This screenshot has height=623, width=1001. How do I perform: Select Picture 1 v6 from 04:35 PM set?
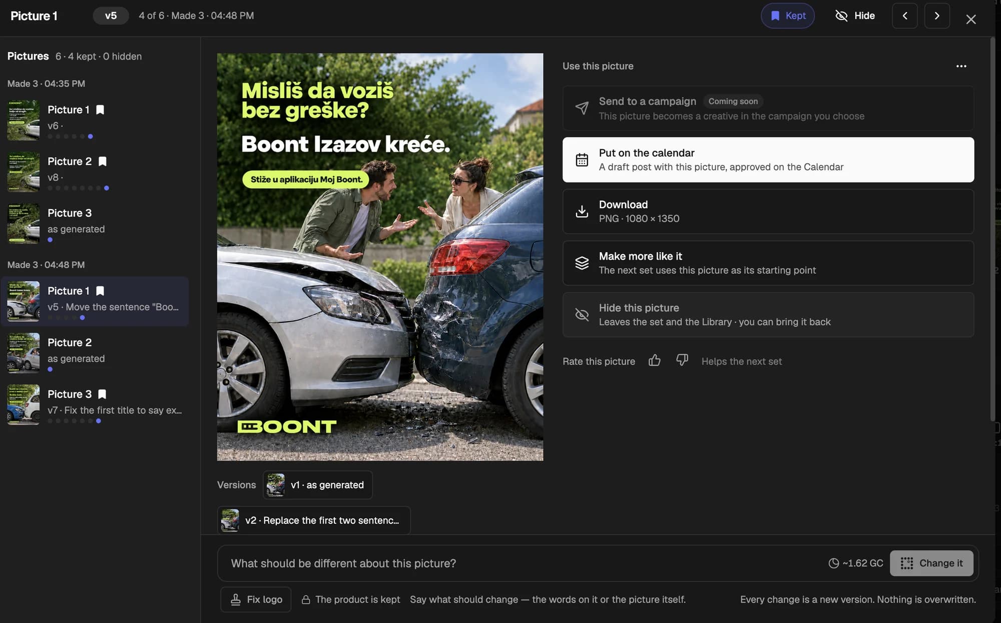[x=95, y=120]
